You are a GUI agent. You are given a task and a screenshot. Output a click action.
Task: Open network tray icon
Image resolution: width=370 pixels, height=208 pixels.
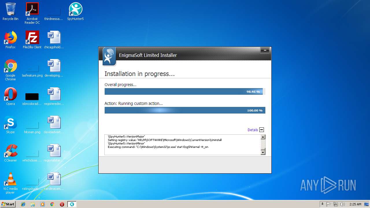pos(336,204)
